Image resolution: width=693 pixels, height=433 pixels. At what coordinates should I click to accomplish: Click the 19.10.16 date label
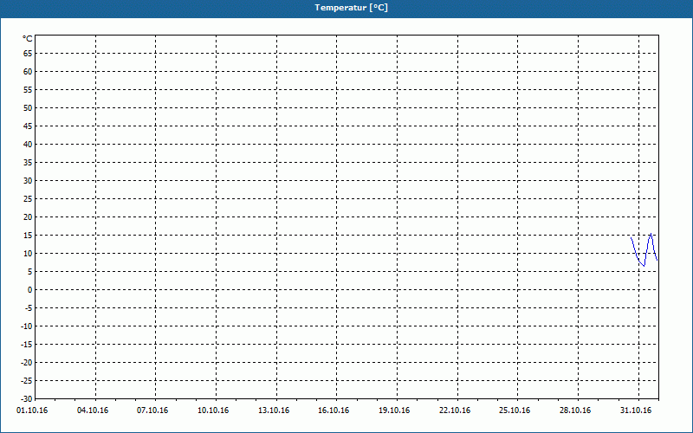(394, 410)
